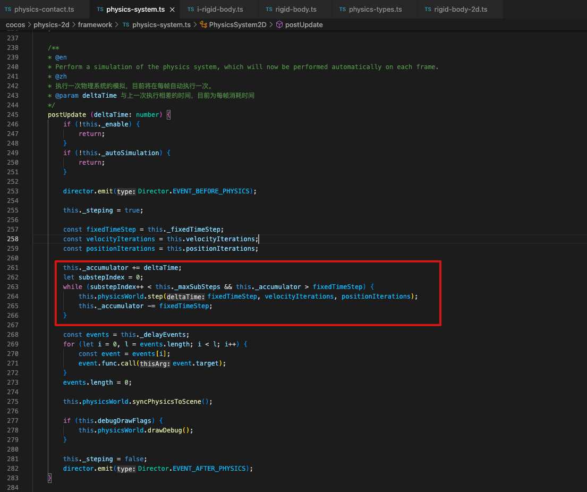Open PhysicsSystem2D breadcrumb symbol
This screenshot has width=587, height=492.
pos(237,25)
